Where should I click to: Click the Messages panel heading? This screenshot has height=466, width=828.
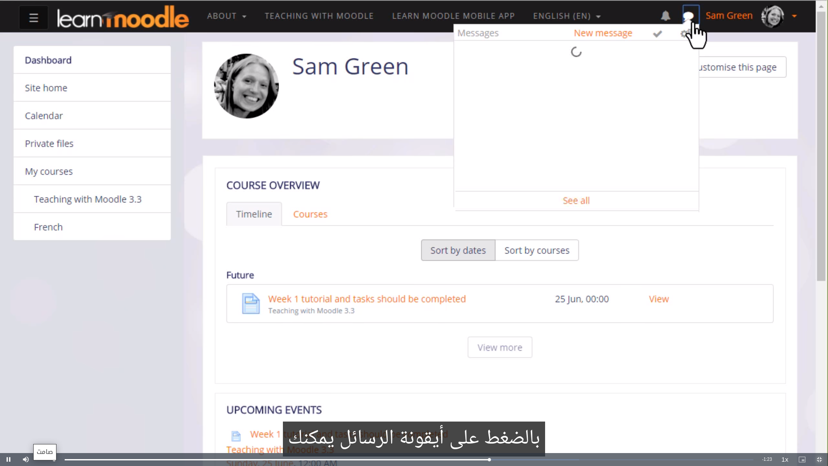click(x=478, y=33)
